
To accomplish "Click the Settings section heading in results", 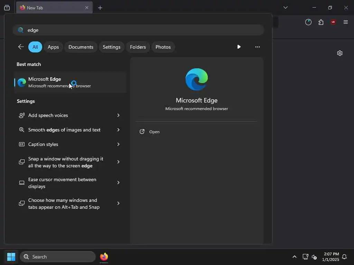I will pyautogui.click(x=26, y=101).
